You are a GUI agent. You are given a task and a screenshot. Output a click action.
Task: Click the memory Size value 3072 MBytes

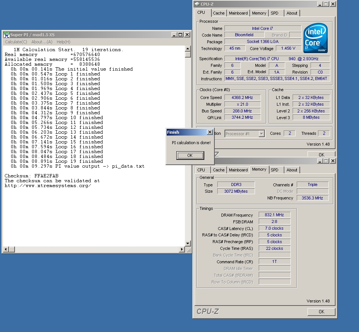(236, 191)
